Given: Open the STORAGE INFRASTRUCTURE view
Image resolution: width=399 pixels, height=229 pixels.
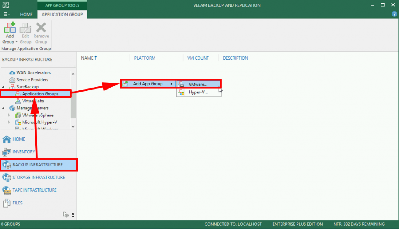Looking at the screenshot, I should 7,177.
